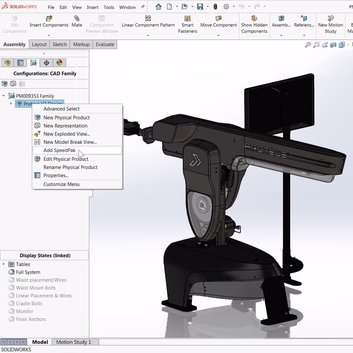
Task: Choose Rename Physical Product entry
Action: tap(77, 167)
